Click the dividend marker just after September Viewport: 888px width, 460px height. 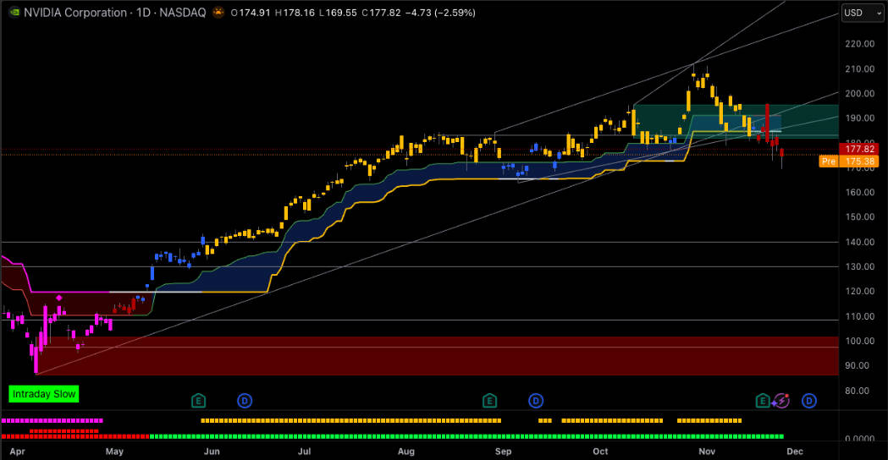pos(536,400)
